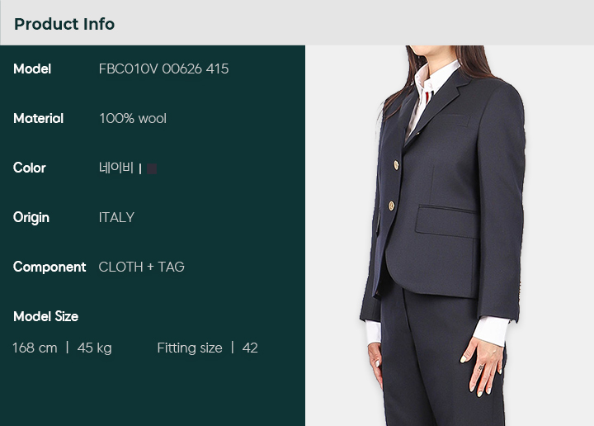
Task: Click the Fitting size label
Action: coord(190,348)
